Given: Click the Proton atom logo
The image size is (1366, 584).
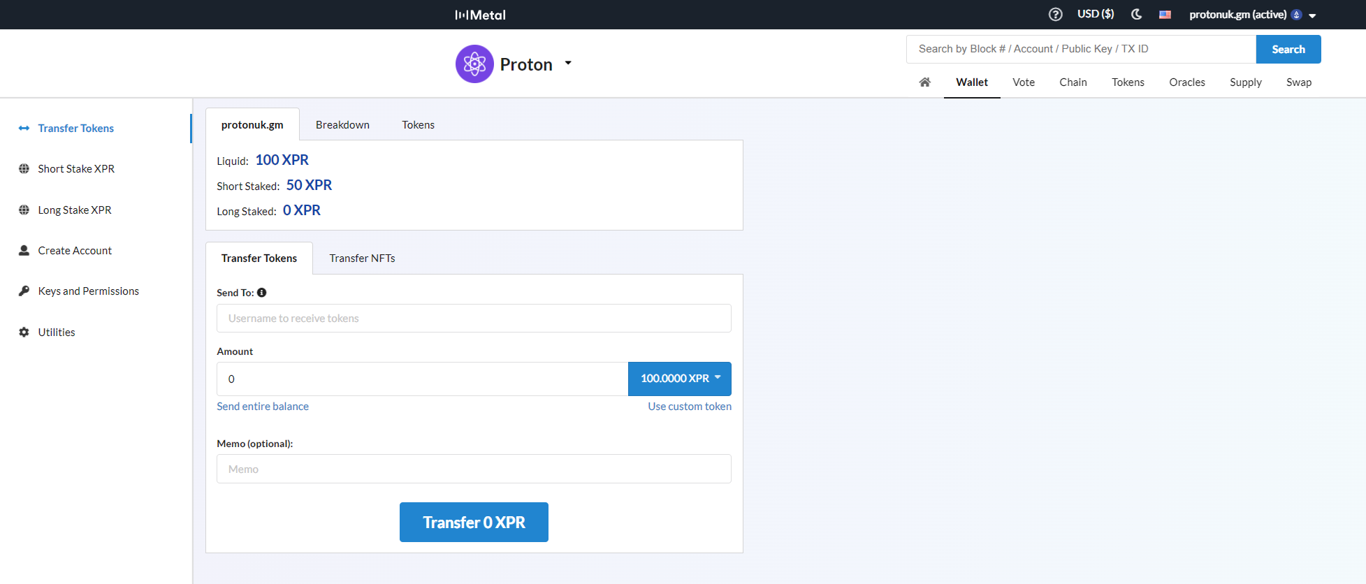Looking at the screenshot, I should point(474,64).
